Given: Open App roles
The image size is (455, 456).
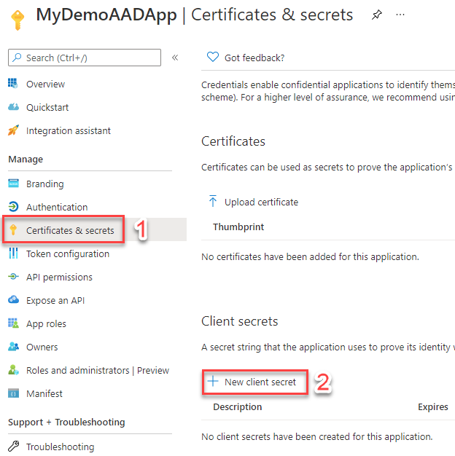Looking at the screenshot, I should (x=46, y=323).
